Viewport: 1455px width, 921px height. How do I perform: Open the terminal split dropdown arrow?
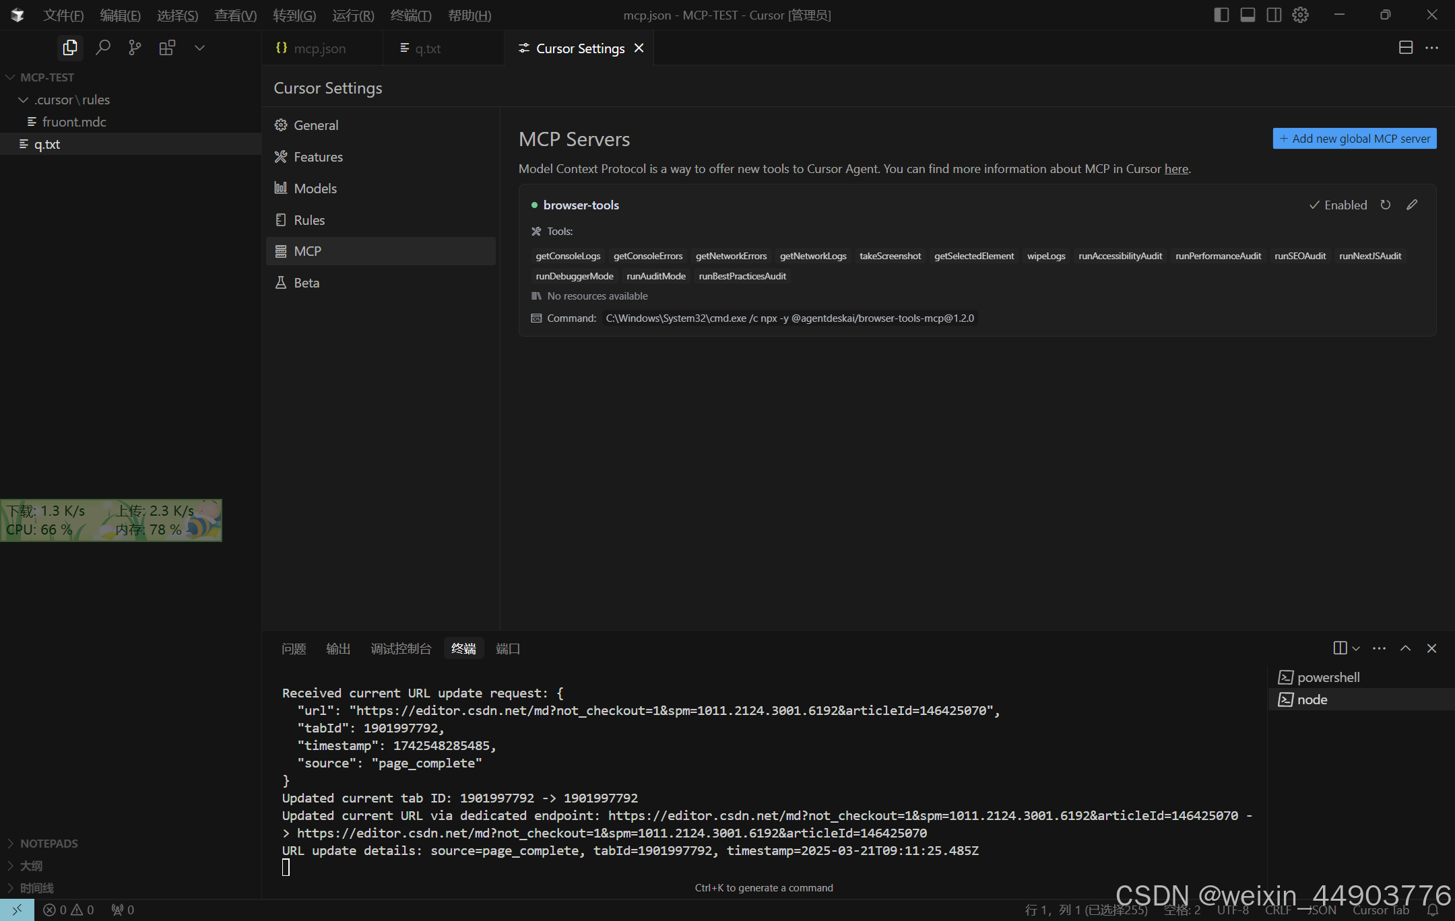[x=1356, y=648]
